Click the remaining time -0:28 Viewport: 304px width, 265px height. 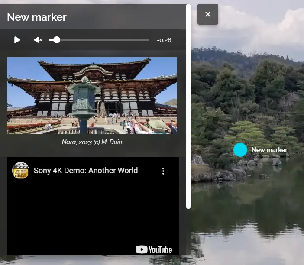coord(164,40)
